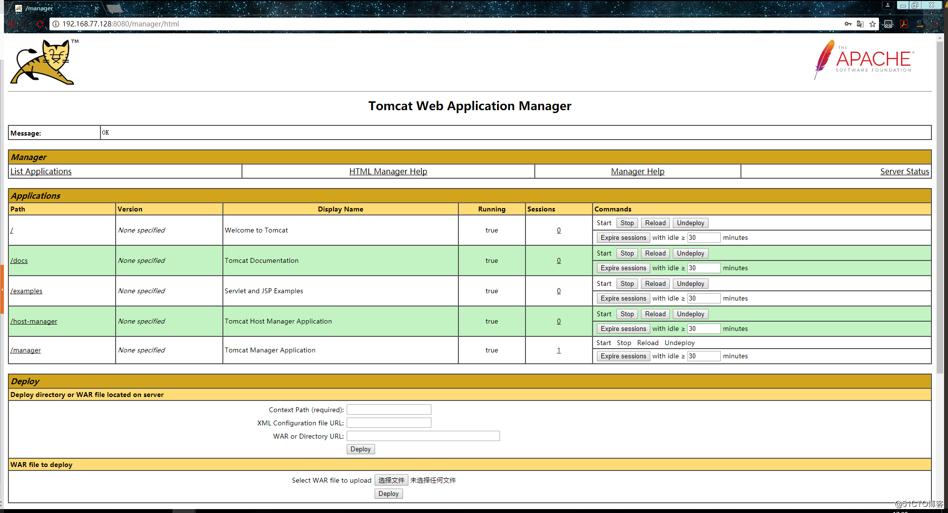Screen dimensions: 948x513
Task: Open sessions count 0 for /host-manager
Action: click(559, 321)
